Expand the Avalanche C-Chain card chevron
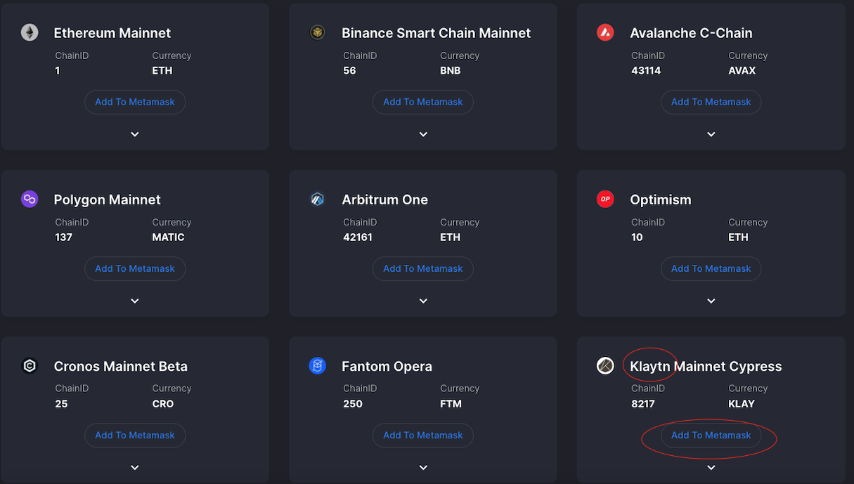 coord(711,134)
